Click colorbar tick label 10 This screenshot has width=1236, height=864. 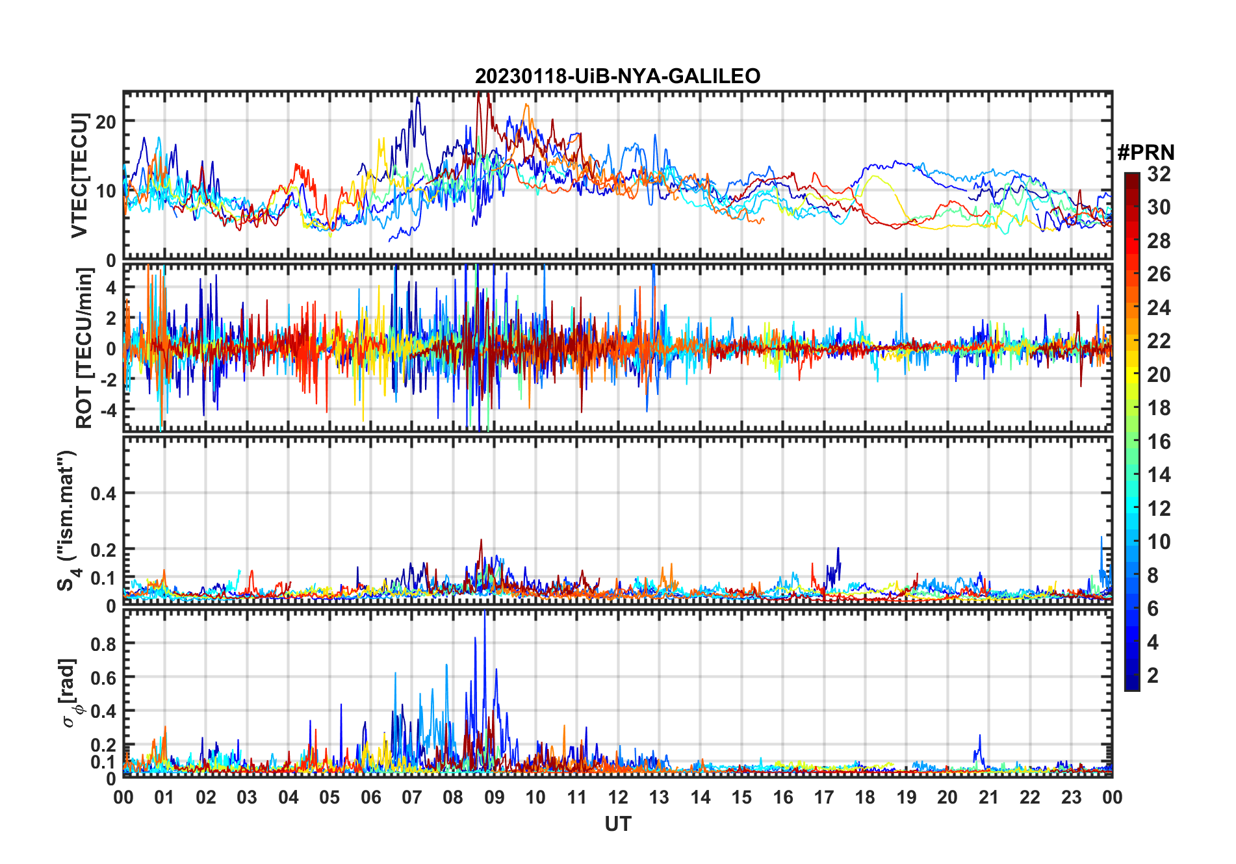(x=1159, y=542)
